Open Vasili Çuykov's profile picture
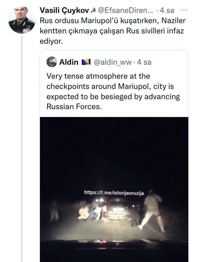 22,20
